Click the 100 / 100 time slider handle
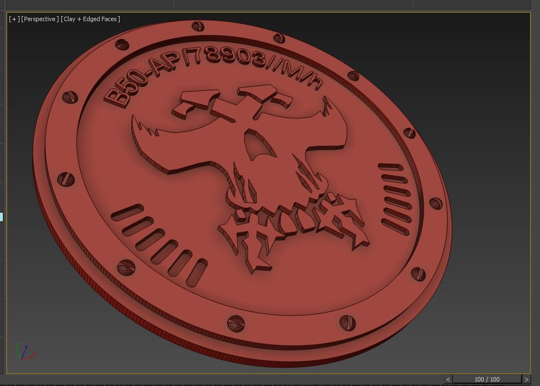The height and width of the screenshot is (386, 540). [x=487, y=379]
